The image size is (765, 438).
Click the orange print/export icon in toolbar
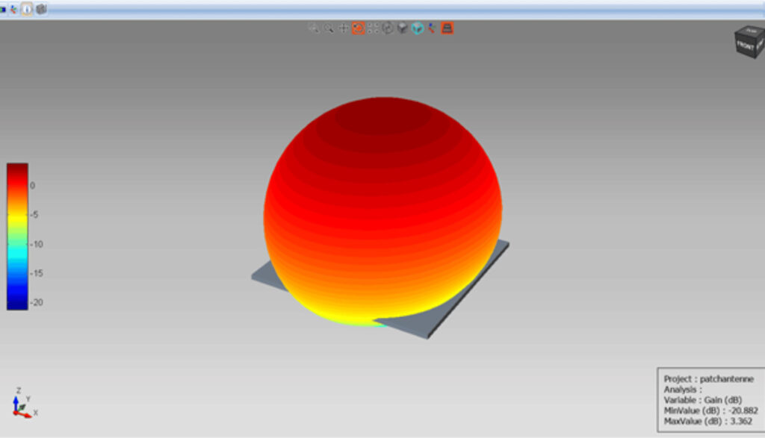[447, 28]
